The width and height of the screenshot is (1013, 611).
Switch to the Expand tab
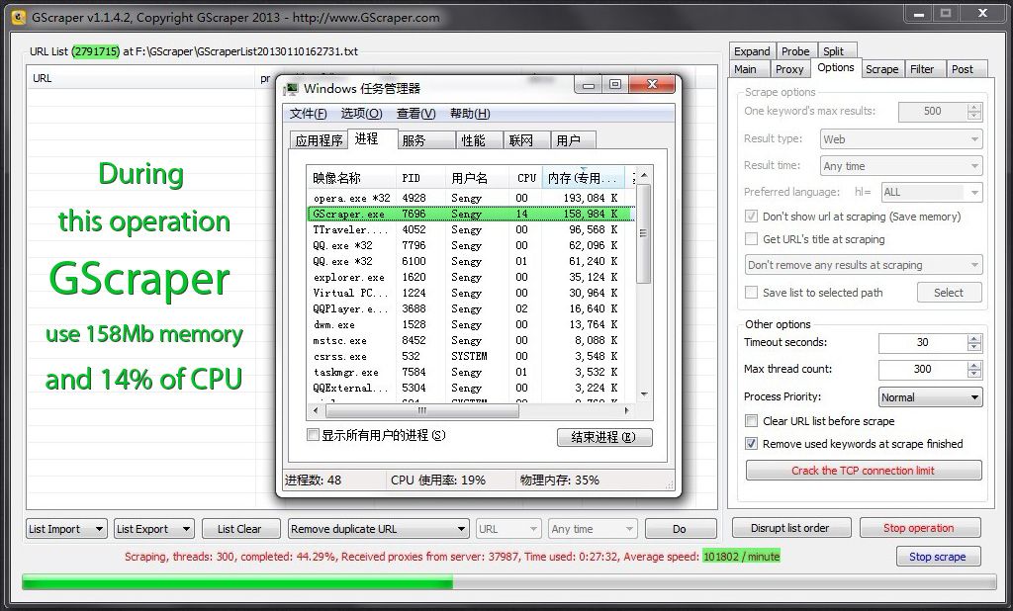(752, 51)
